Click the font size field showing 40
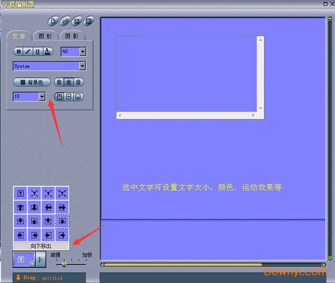 pos(70,52)
